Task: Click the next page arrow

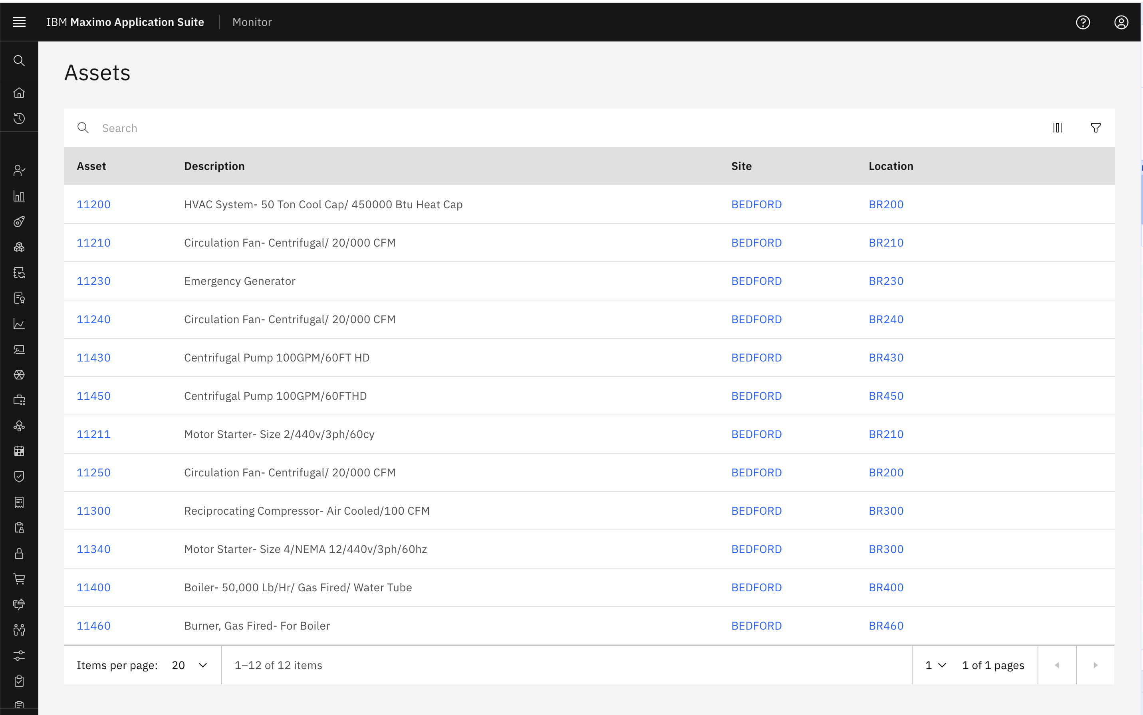Action: coord(1095,665)
